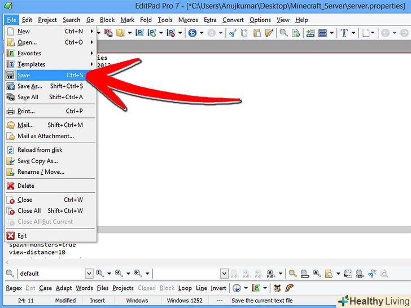Click the Add to Project P-plus icon
The height and width of the screenshot is (308, 411).
152,33
